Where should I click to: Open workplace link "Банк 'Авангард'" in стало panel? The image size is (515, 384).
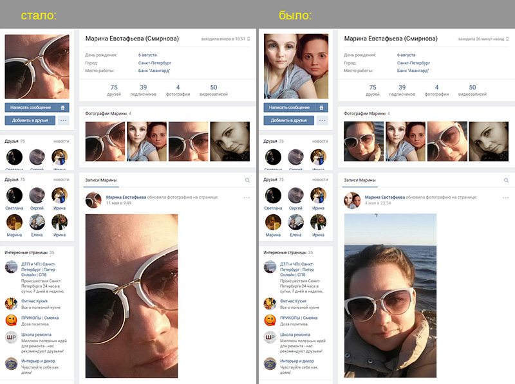click(x=154, y=71)
